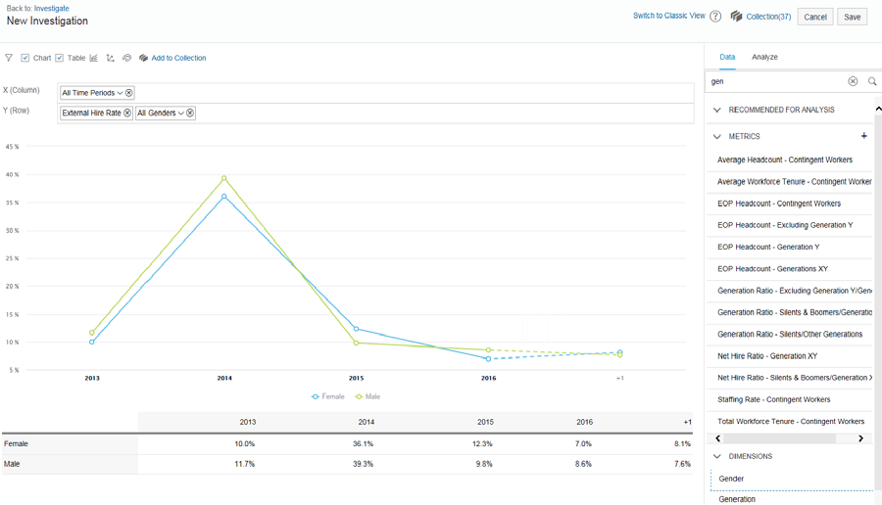
Task: Click the 39.3% Male 2014 cell
Action: point(363,464)
